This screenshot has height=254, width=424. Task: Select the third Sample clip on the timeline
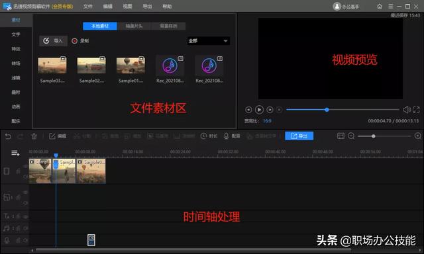tap(91, 171)
